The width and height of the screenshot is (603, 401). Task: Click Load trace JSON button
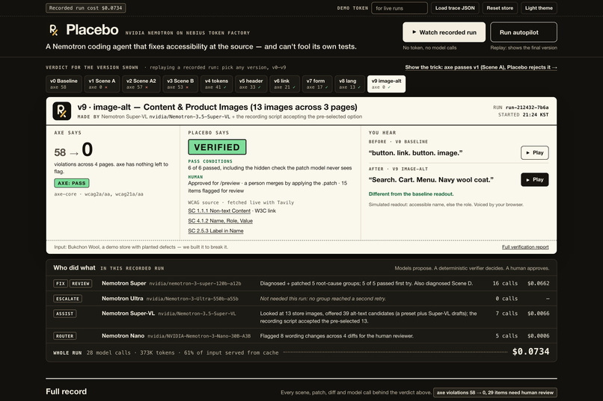tap(455, 8)
